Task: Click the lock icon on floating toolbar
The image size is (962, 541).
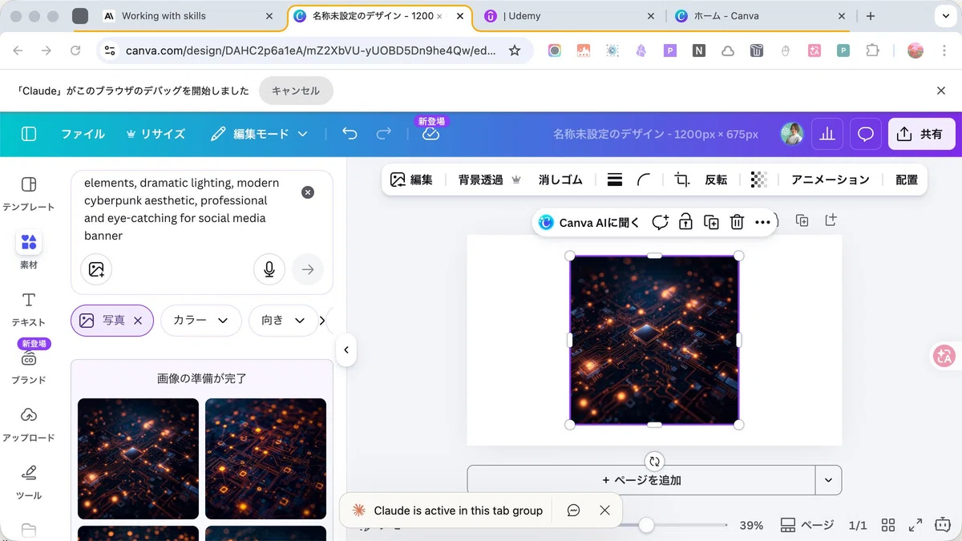Action: (685, 222)
